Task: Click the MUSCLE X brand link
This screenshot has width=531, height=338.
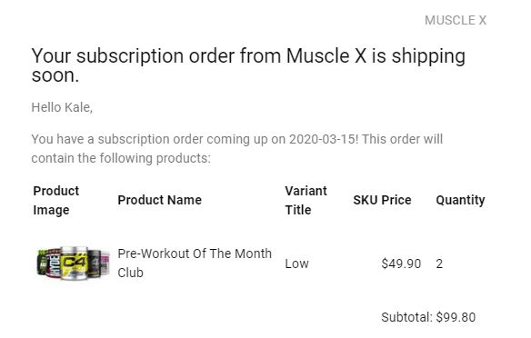Action: 456,20
